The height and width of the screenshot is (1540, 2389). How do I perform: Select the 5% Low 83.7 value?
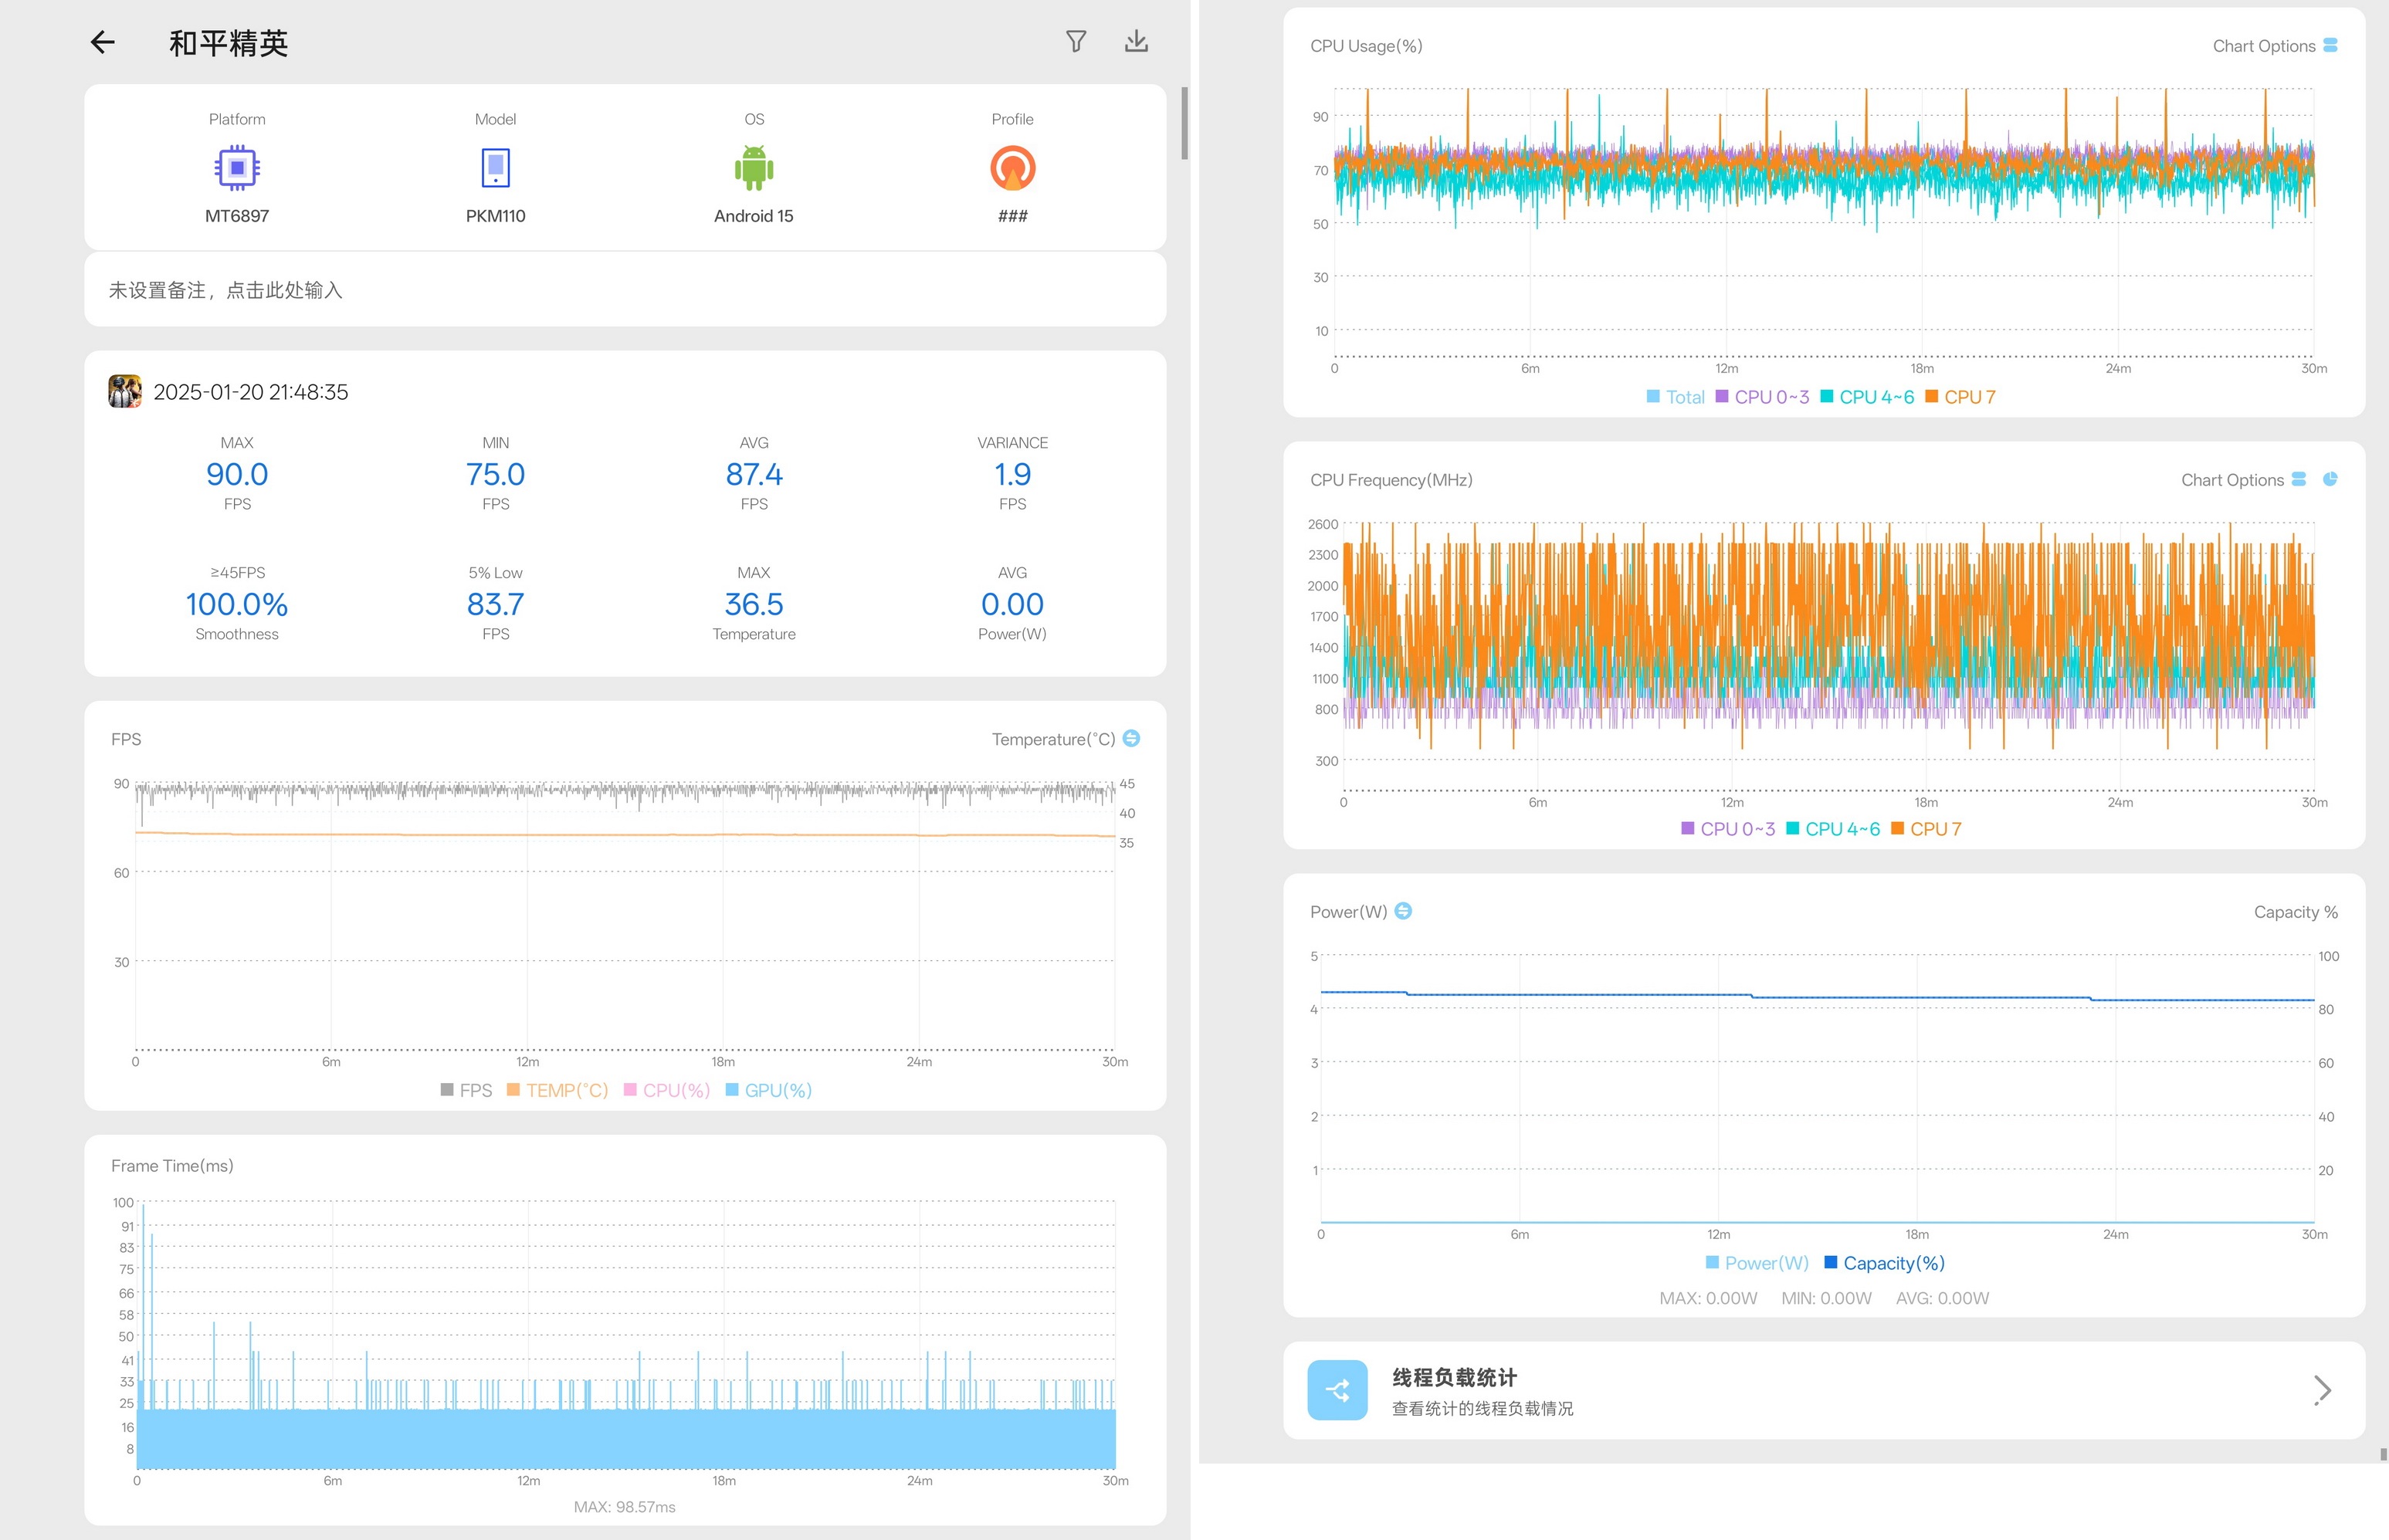coord(495,604)
